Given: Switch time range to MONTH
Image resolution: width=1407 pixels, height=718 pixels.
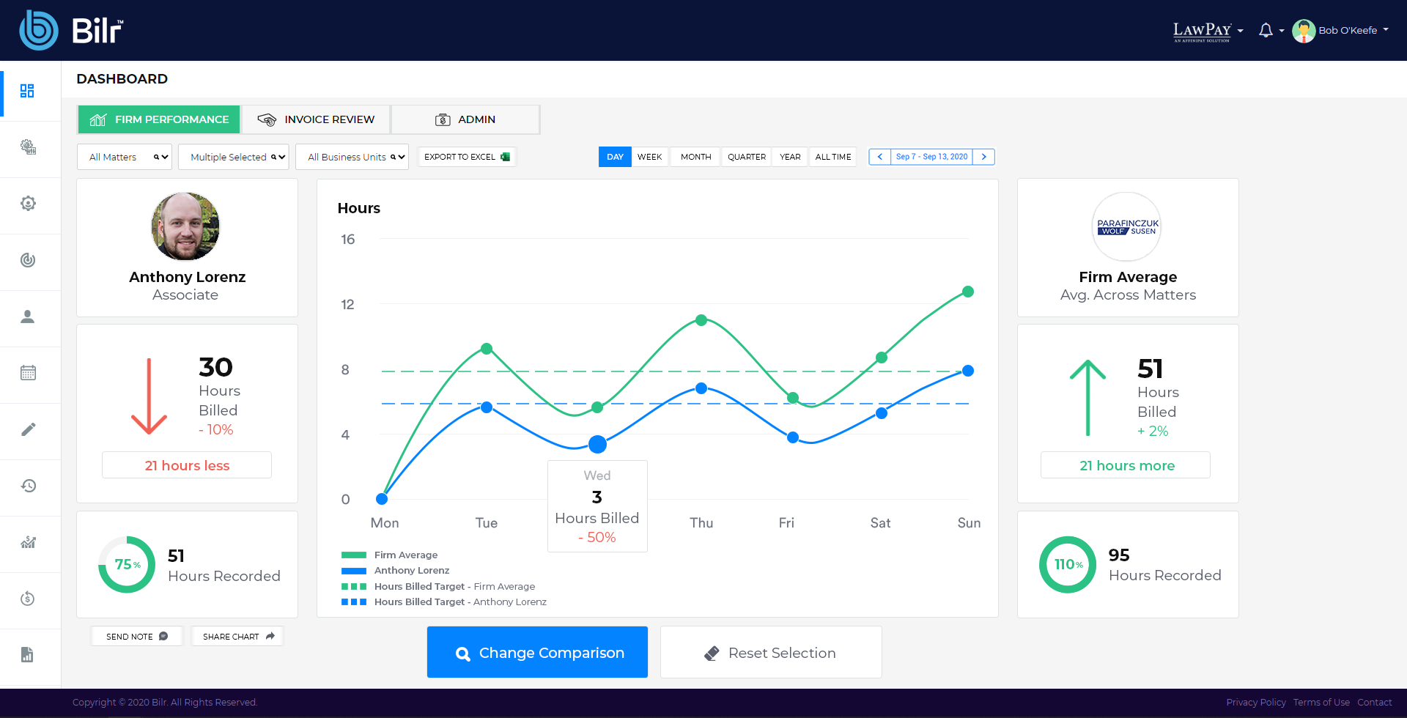Looking at the screenshot, I should pos(695,157).
